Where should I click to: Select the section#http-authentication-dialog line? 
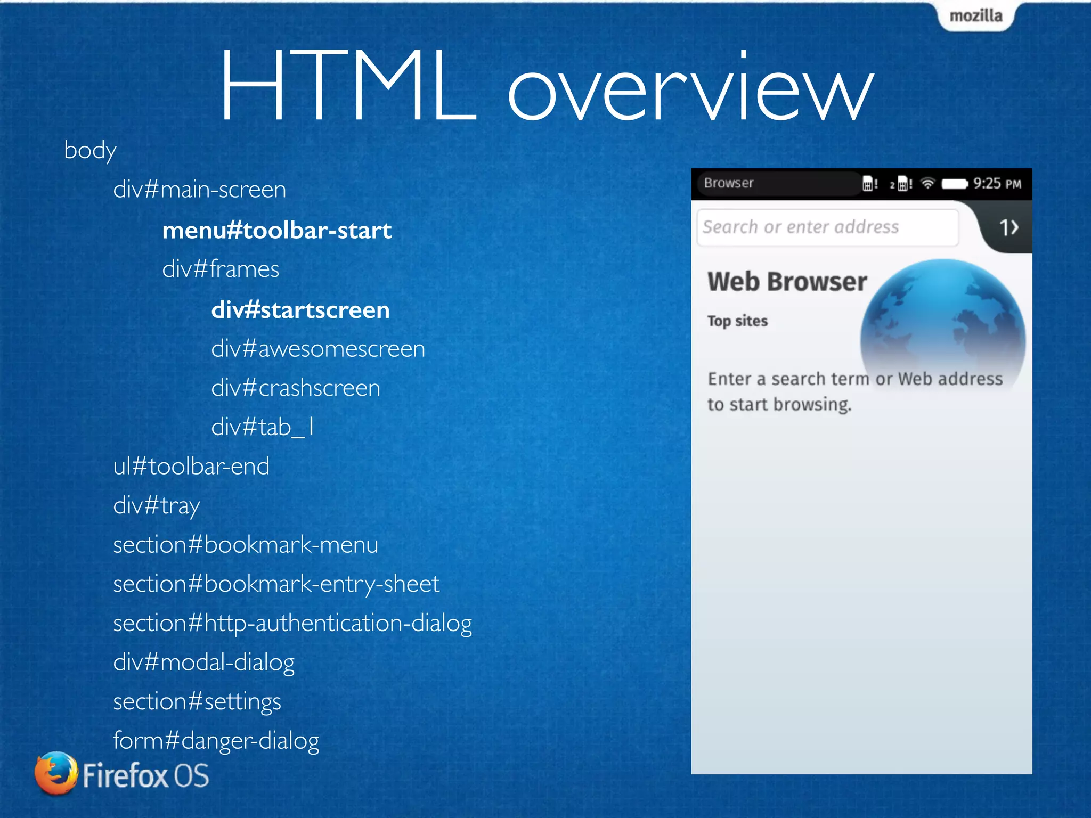pos(292,624)
